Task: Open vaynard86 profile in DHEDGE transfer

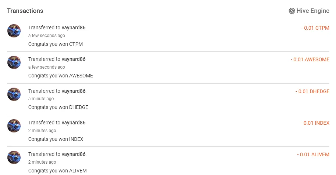Action: point(74,91)
